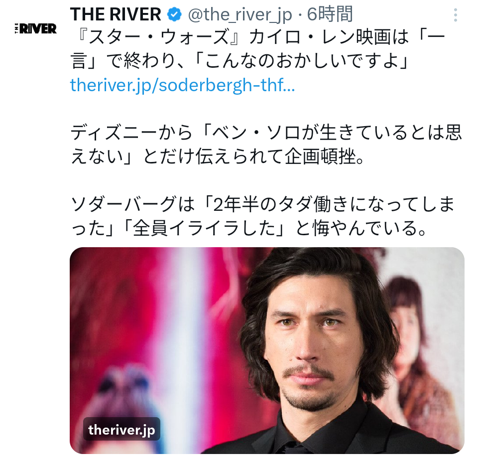Open the article preview card photo

[267, 350]
